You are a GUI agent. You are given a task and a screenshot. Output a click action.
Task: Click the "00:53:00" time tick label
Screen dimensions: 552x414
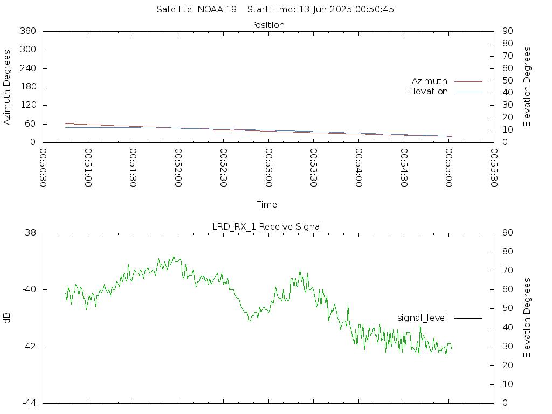coord(268,168)
